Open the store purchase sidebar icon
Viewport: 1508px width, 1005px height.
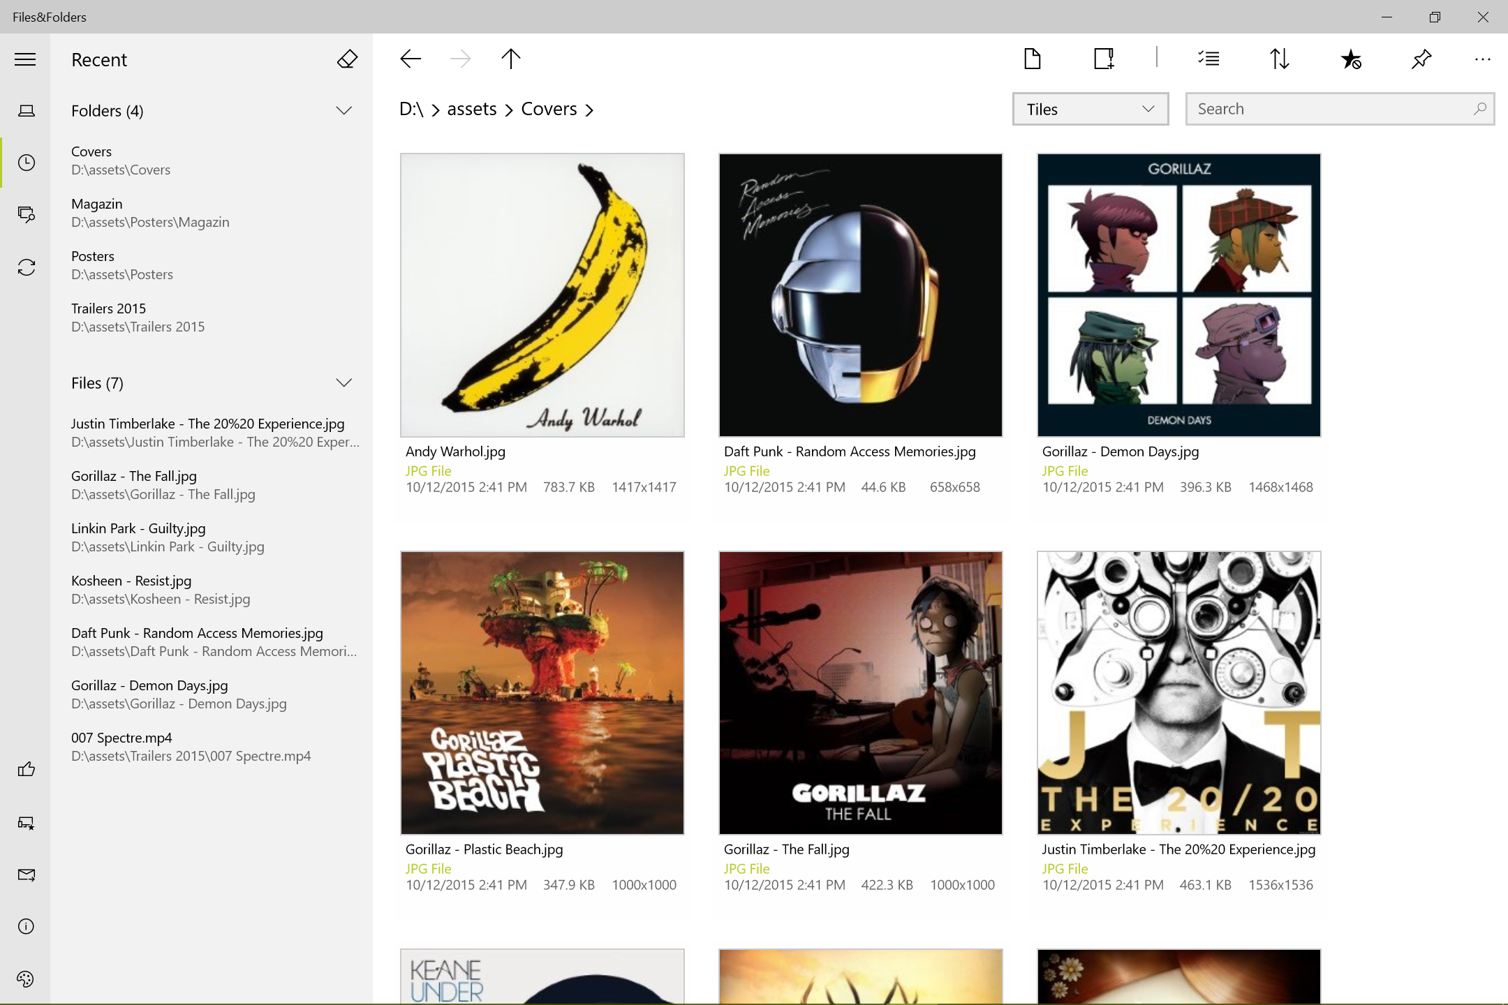tap(26, 823)
